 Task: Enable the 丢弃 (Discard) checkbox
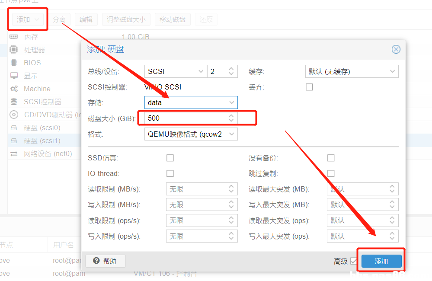[x=309, y=87]
